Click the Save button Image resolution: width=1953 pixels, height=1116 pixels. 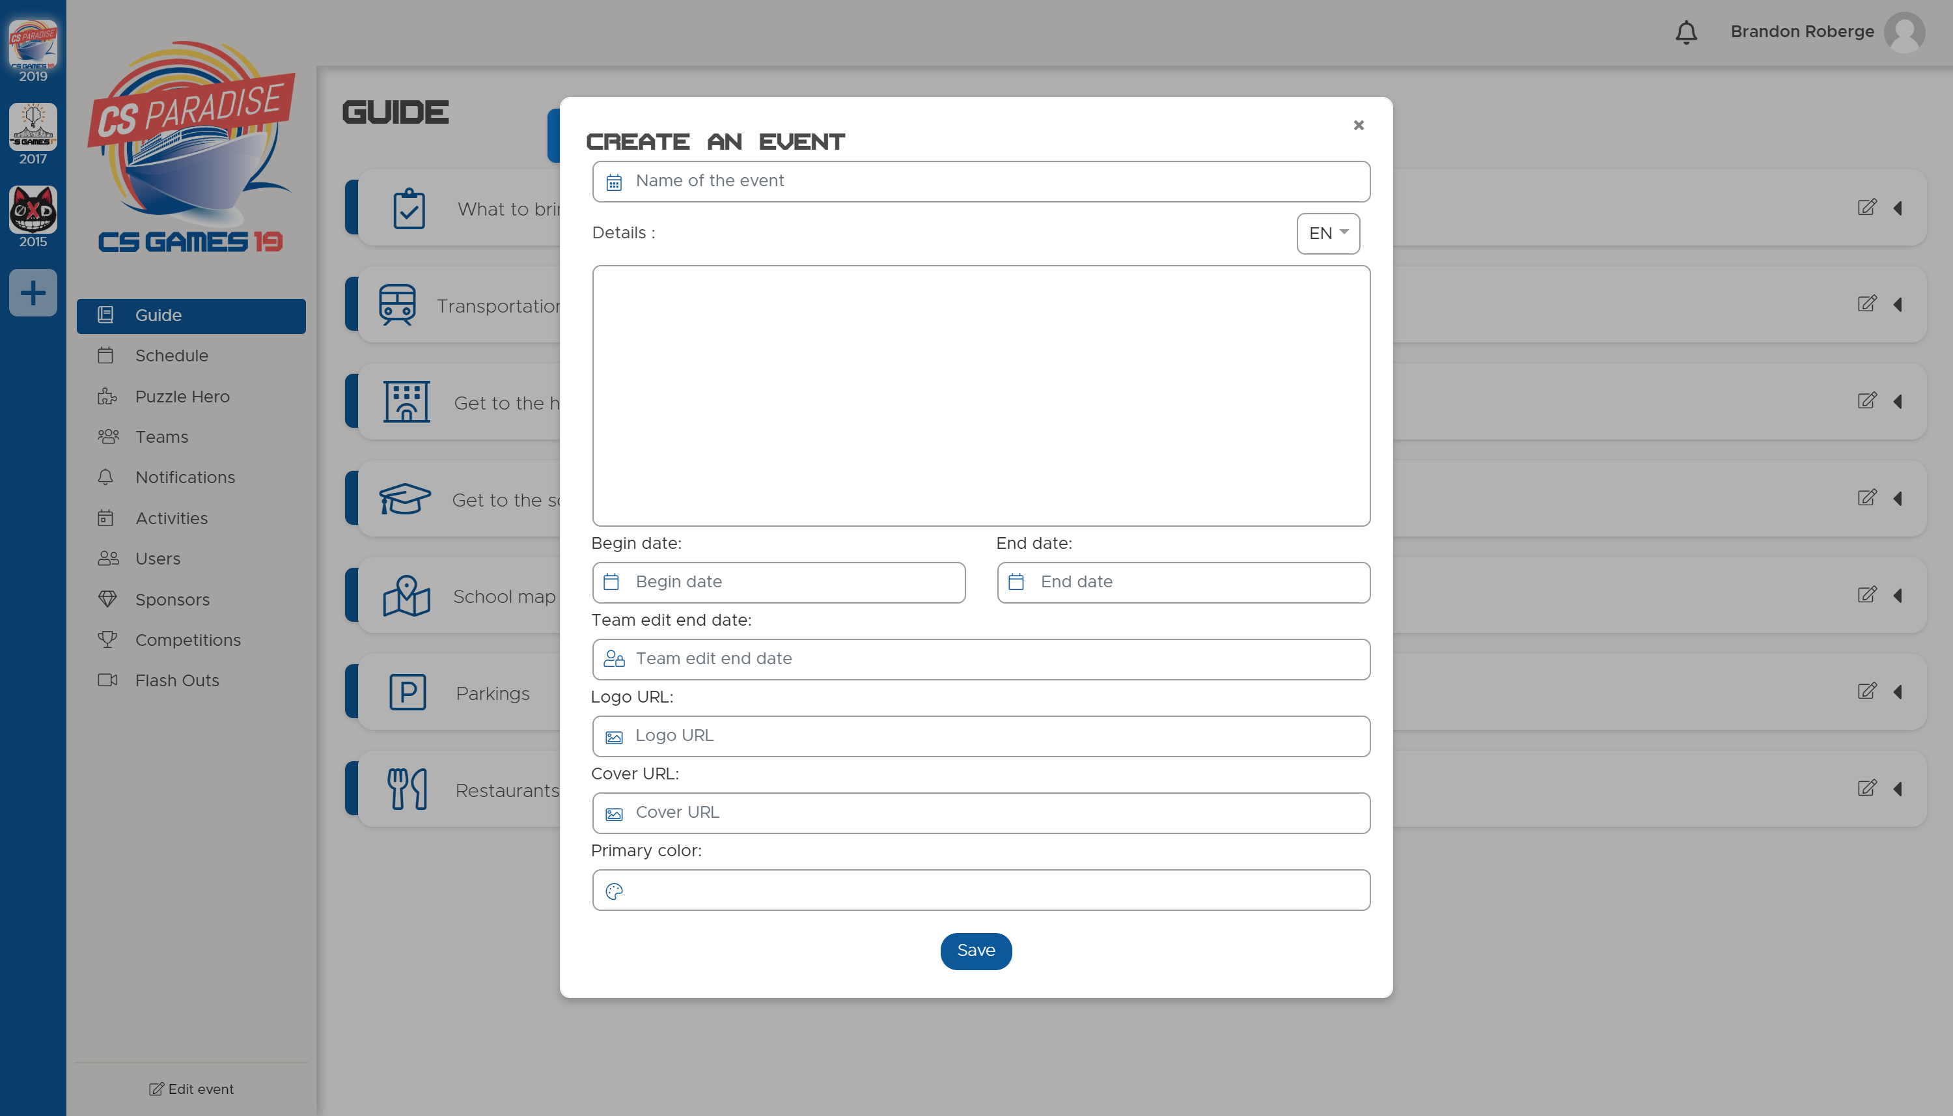(976, 951)
